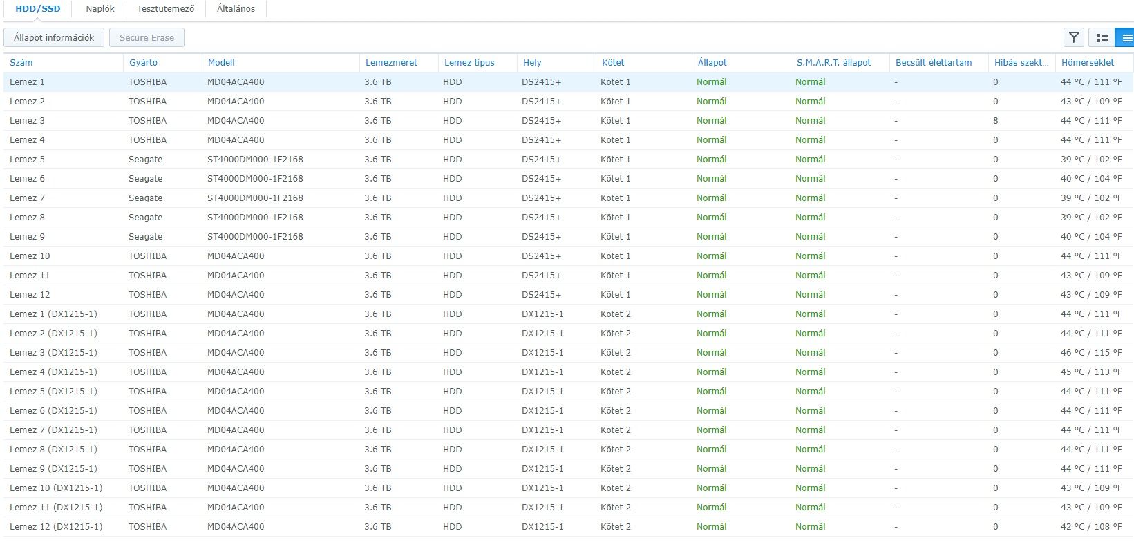Screen dimensions: 1134x549
Task: Click temperature 42 °C / 108 °F cell
Action: tap(1091, 526)
